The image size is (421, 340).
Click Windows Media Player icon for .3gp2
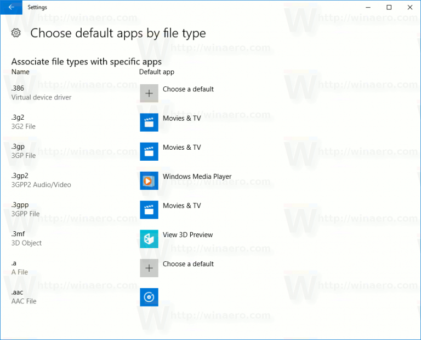[x=149, y=180]
